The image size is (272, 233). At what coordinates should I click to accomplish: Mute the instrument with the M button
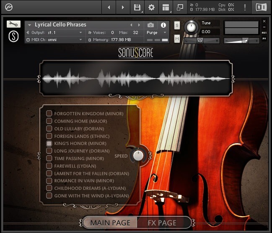click(x=177, y=39)
